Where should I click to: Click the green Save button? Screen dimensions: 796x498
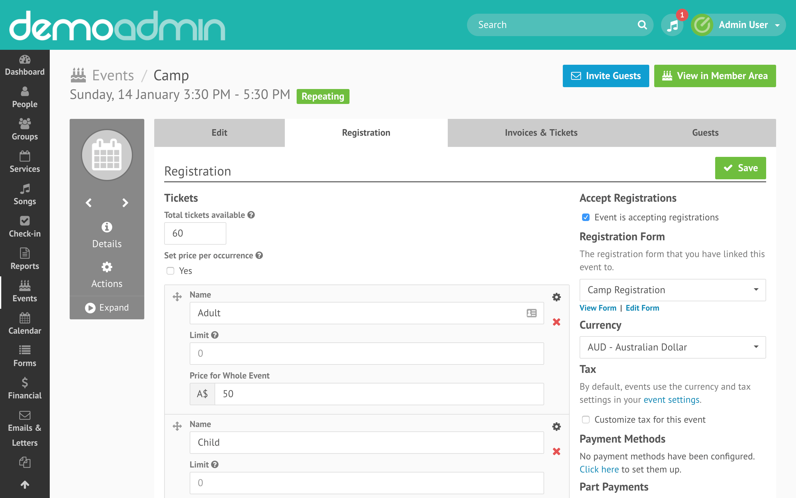[740, 168]
